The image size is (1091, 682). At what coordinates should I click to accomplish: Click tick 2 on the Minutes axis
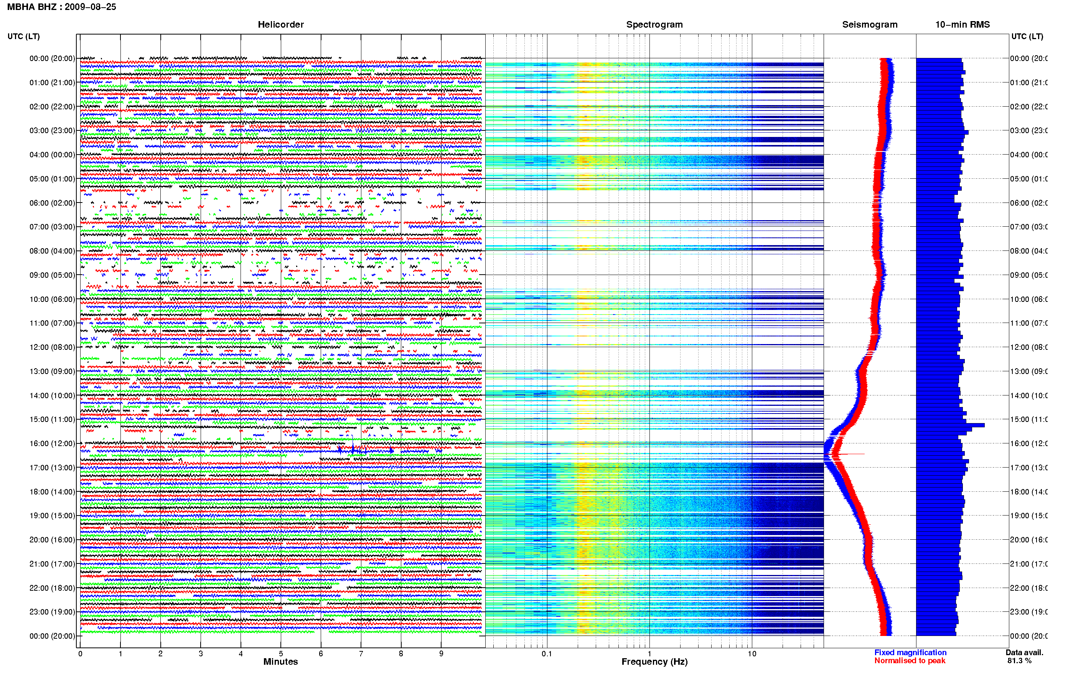[161, 653]
